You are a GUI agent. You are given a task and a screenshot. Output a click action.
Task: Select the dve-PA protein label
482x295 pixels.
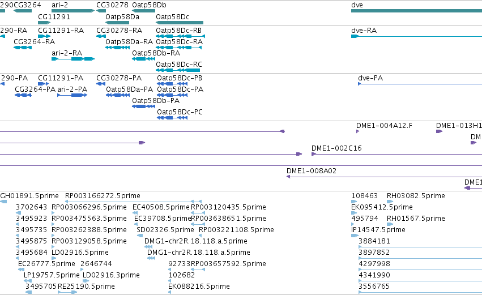[x=370, y=78]
